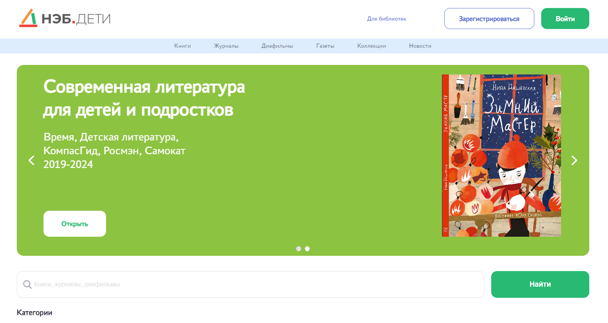Click the magnifier icon in search field
This screenshot has height=323, width=608.
[x=27, y=284]
